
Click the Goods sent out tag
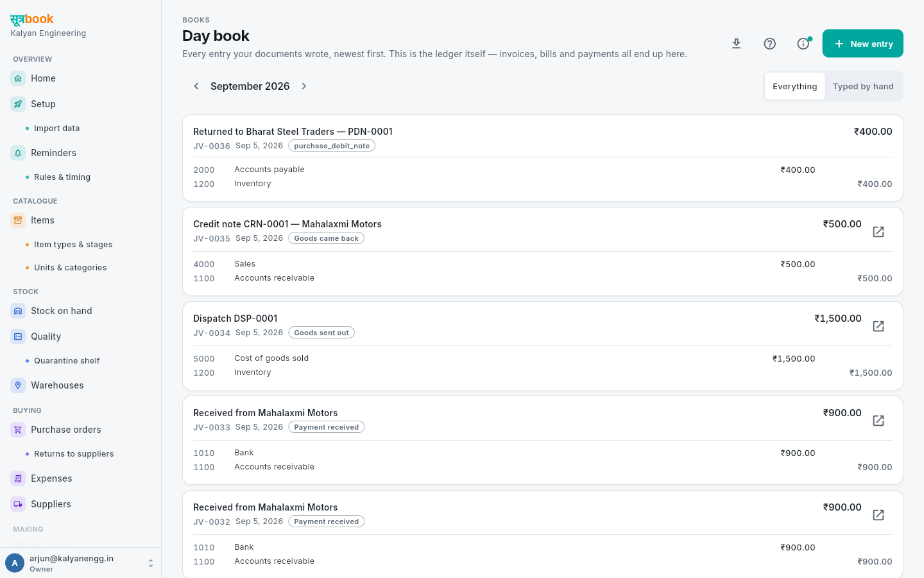[321, 333]
